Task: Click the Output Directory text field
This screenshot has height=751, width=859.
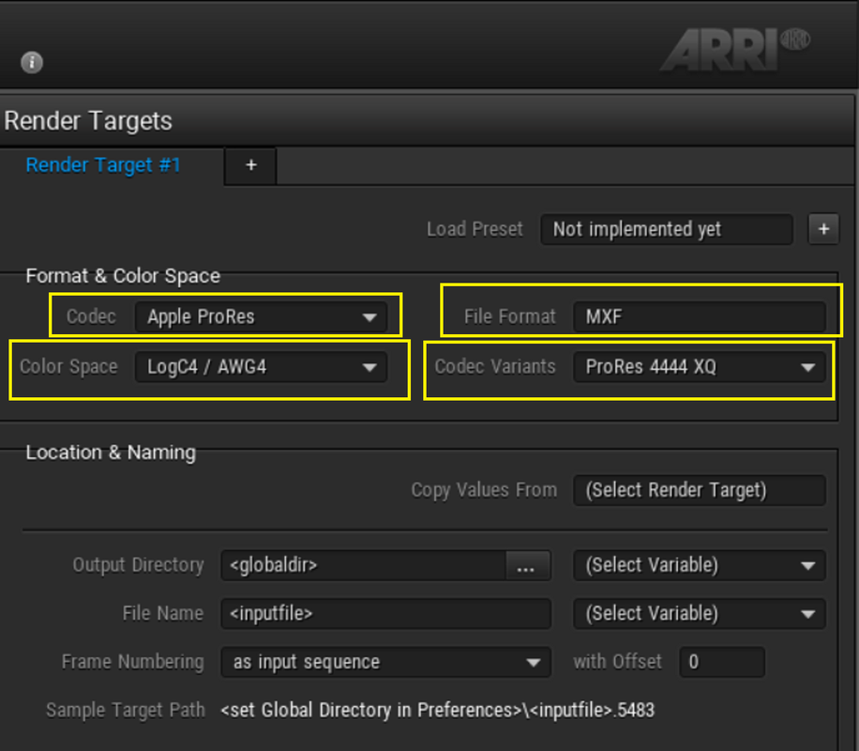Action: (x=363, y=565)
